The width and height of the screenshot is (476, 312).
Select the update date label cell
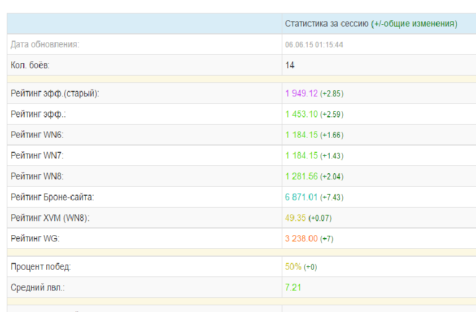[x=145, y=45]
